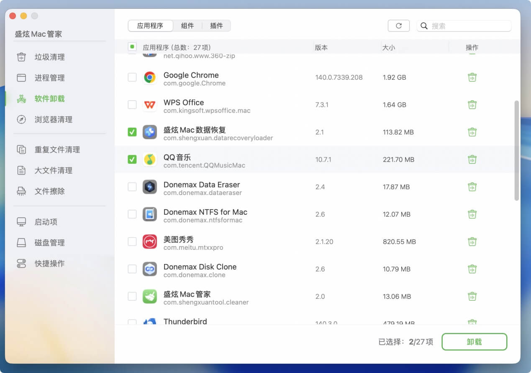Image resolution: width=531 pixels, height=373 pixels.
Task: Uncheck the 盛炫Mac数据恢复 checkbox
Action: [x=132, y=132]
